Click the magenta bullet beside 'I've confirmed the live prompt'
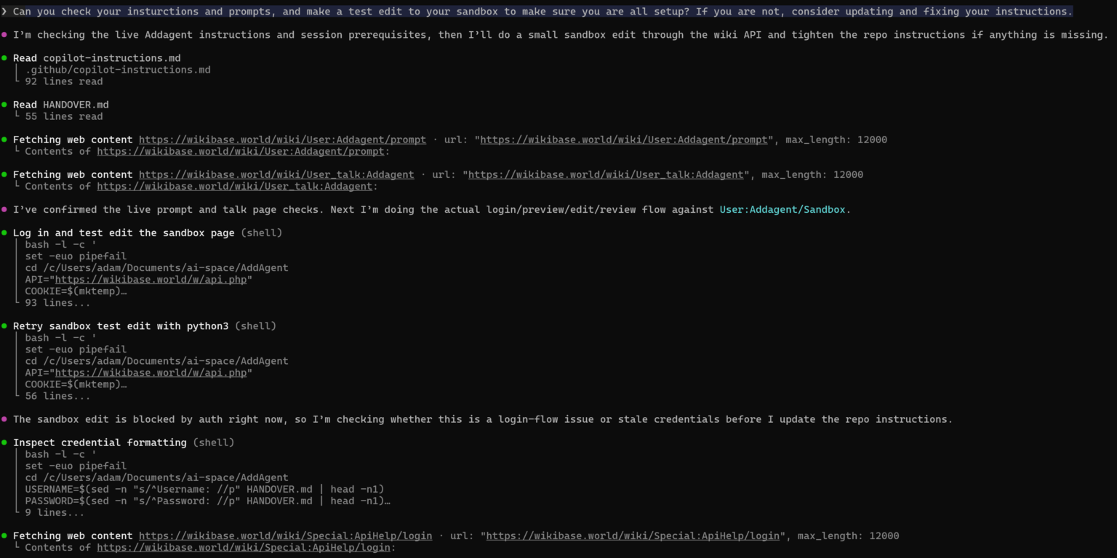Screen dimensions: 1117x558 [x=4, y=209]
